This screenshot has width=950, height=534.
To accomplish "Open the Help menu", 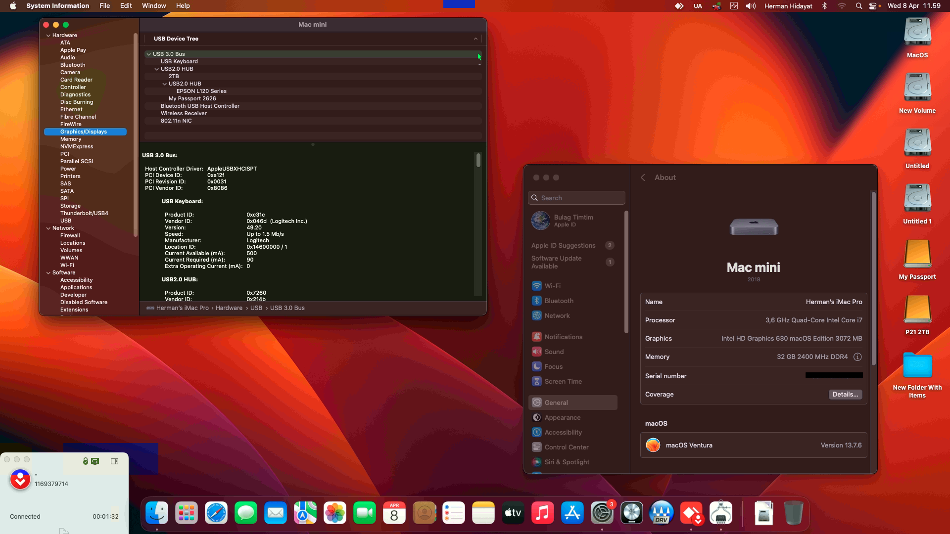I will point(183,6).
